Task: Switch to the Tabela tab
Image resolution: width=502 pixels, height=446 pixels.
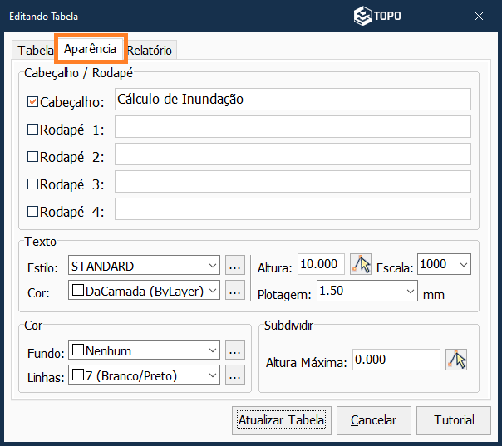Action: click(35, 50)
